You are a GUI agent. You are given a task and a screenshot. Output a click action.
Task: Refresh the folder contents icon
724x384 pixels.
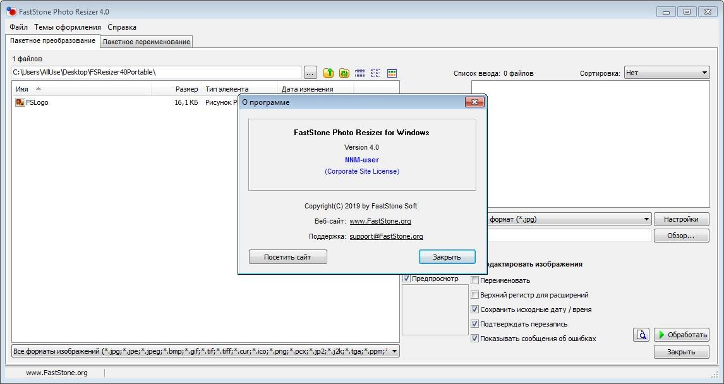344,73
